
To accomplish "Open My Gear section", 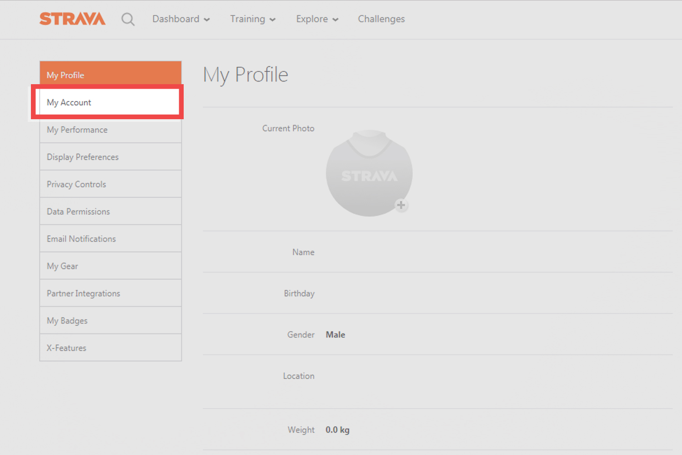I will [x=110, y=266].
